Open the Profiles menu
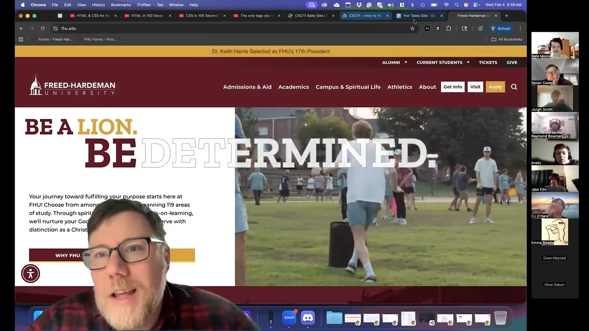 coord(144,5)
